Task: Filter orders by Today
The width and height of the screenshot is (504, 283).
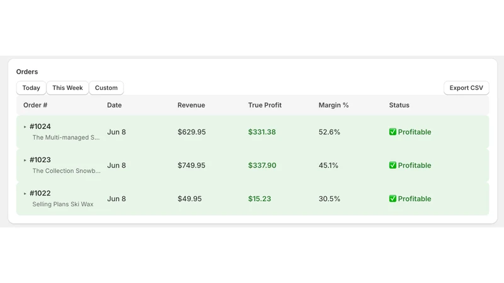Action: [x=31, y=88]
